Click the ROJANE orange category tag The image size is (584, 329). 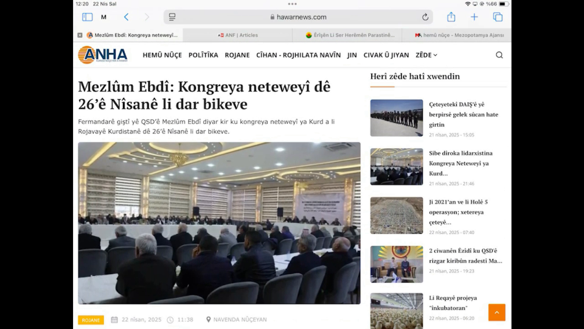tap(91, 320)
